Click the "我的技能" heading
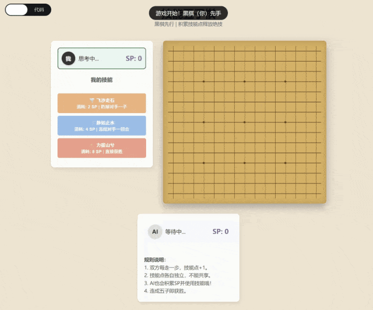The width and height of the screenshot is (373, 310). [102, 80]
